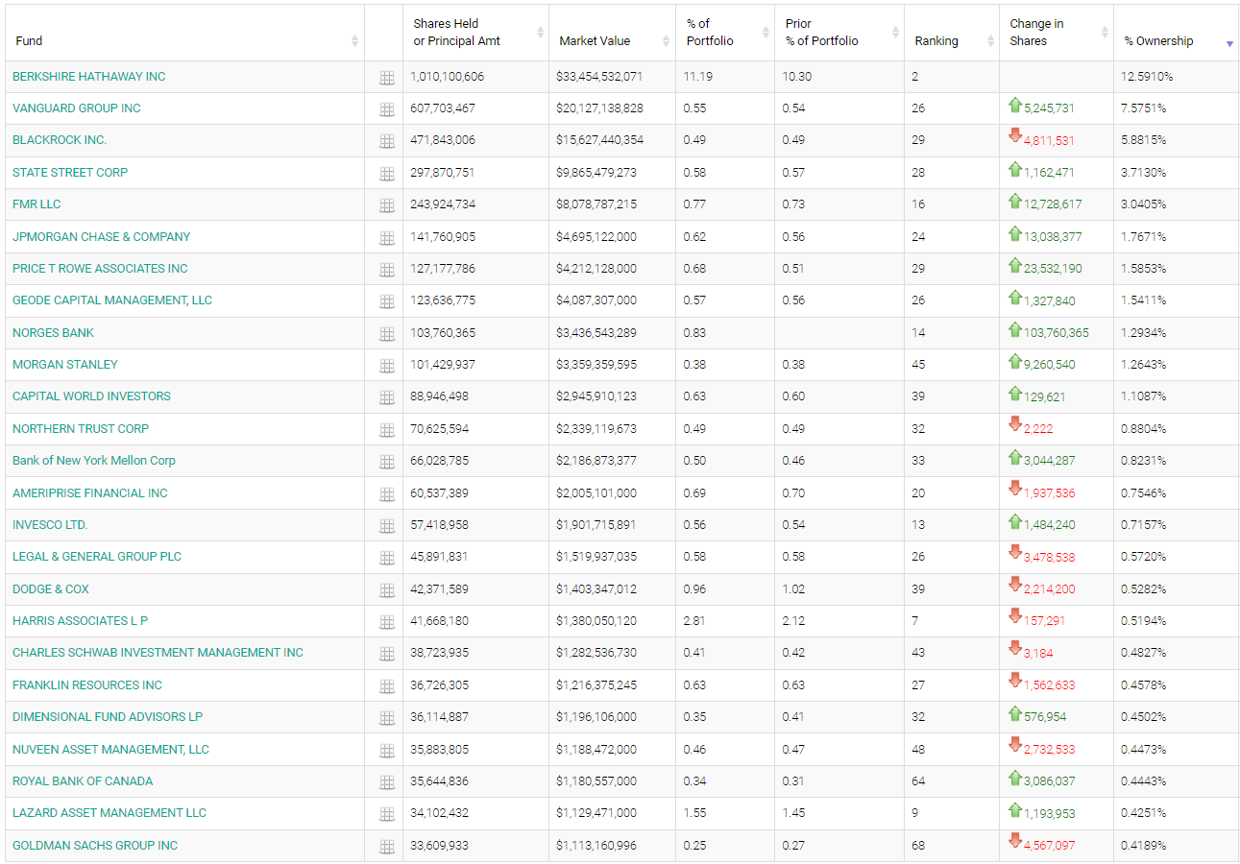Screen dimensions: 1240x864
Task: Follow CAPITAL WORLD INVESTORS link
Action: (x=91, y=396)
